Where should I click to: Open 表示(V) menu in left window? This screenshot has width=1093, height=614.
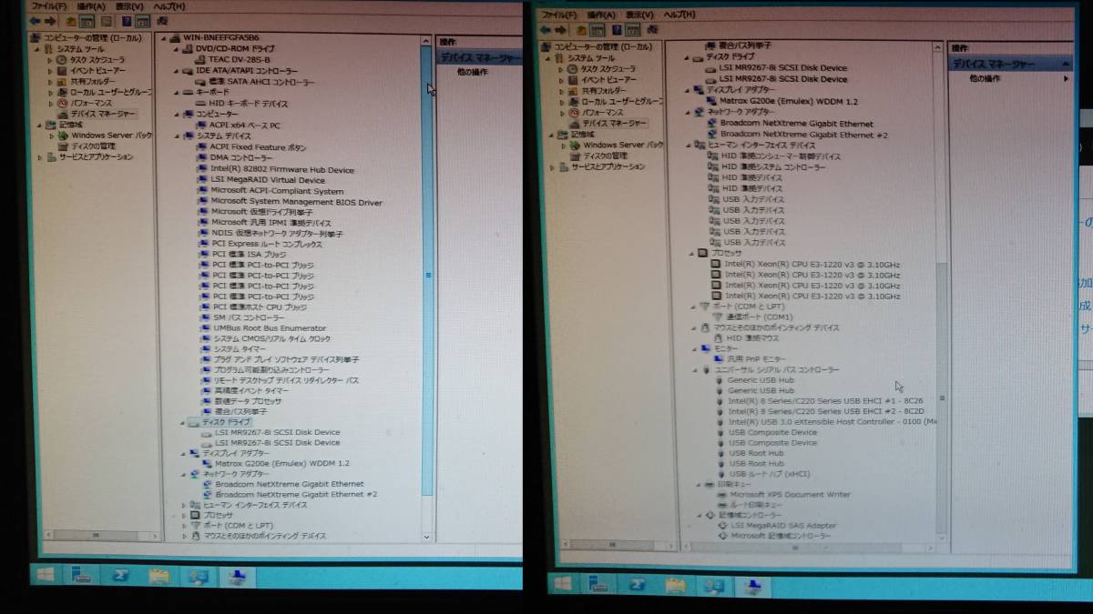(x=129, y=6)
